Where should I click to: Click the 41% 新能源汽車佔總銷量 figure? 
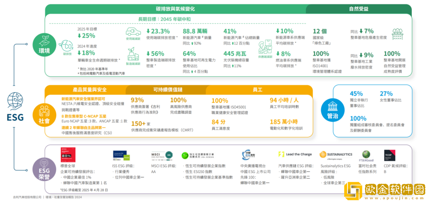coord(230,31)
